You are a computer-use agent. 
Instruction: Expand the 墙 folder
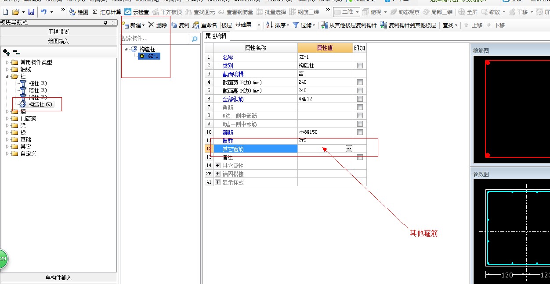point(7,111)
